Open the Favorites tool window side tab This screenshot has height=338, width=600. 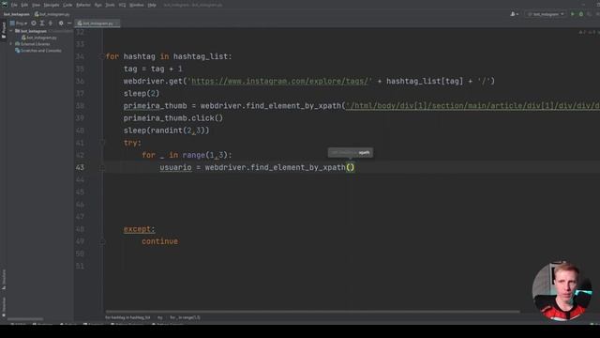4,307
